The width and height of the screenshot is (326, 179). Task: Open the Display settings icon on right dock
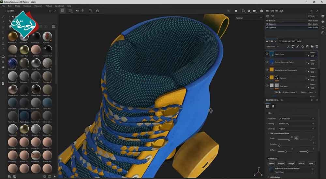[323, 16]
